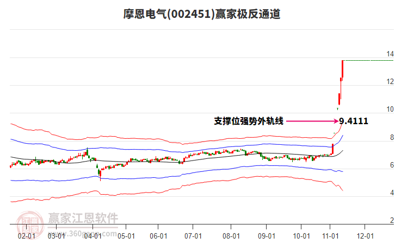Screen dimensions: 395x244
Task: Click the x-axis date 04-01
Action: tap(92, 236)
